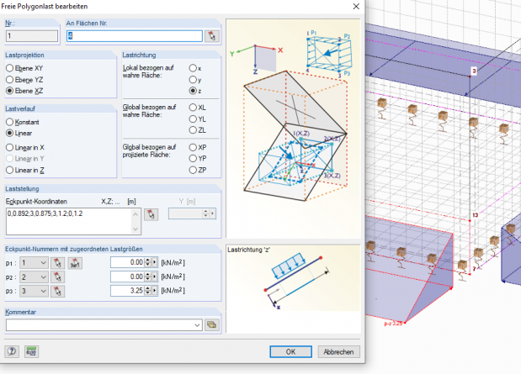Click the p2 load value field
Screen dimensions: 521x374
pyautogui.click(x=128, y=277)
